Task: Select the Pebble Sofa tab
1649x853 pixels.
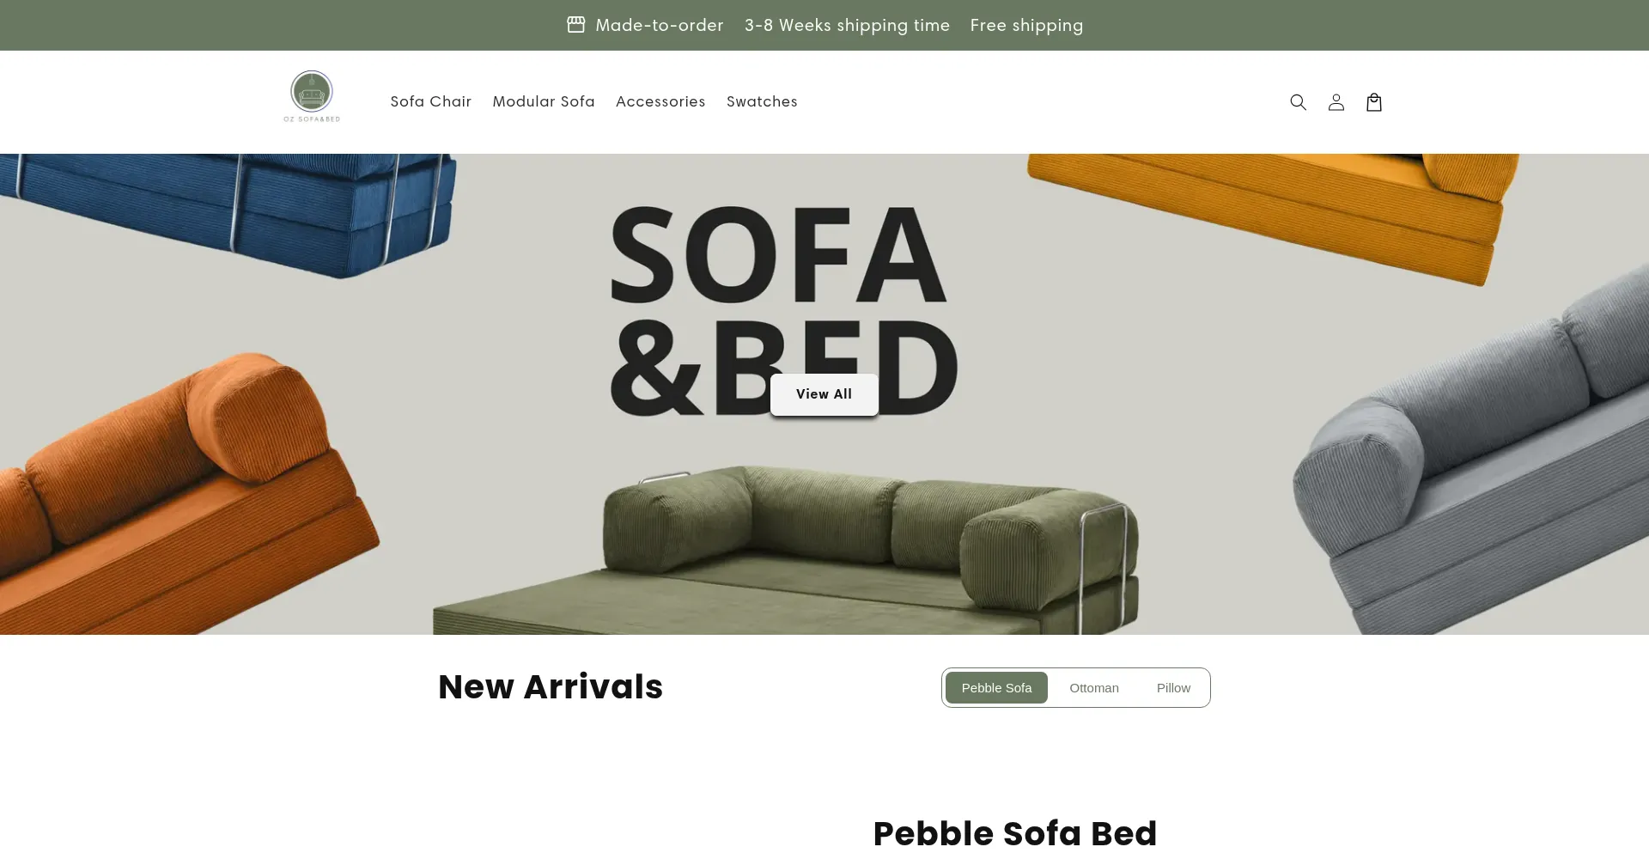Action: pyautogui.click(x=996, y=688)
